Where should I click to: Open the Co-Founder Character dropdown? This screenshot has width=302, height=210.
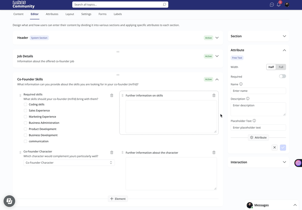[x=69, y=163]
